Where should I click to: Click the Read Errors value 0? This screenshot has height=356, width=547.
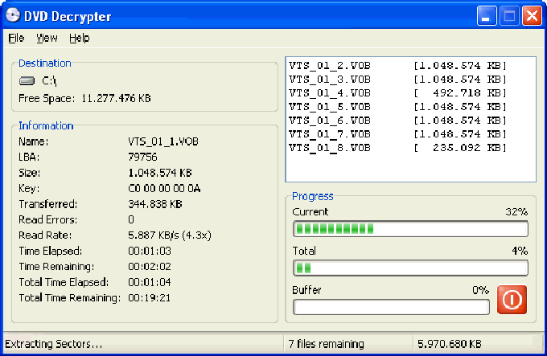[131, 220]
